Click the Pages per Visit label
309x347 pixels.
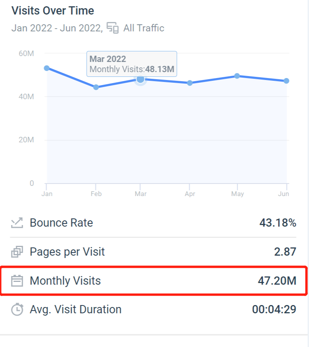[x=67, y=252]
